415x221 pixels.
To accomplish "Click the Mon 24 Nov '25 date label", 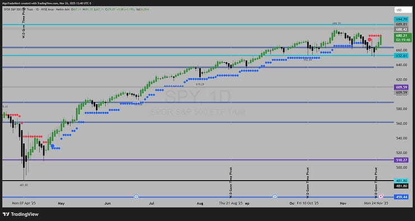I will pos(376,203).
